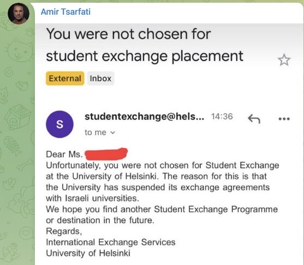Image resolution: width=304 pixels, height=265 pixels.
Task: Click the 'University of Helsinki' final signature line
Action: click(x=88, y=253)
